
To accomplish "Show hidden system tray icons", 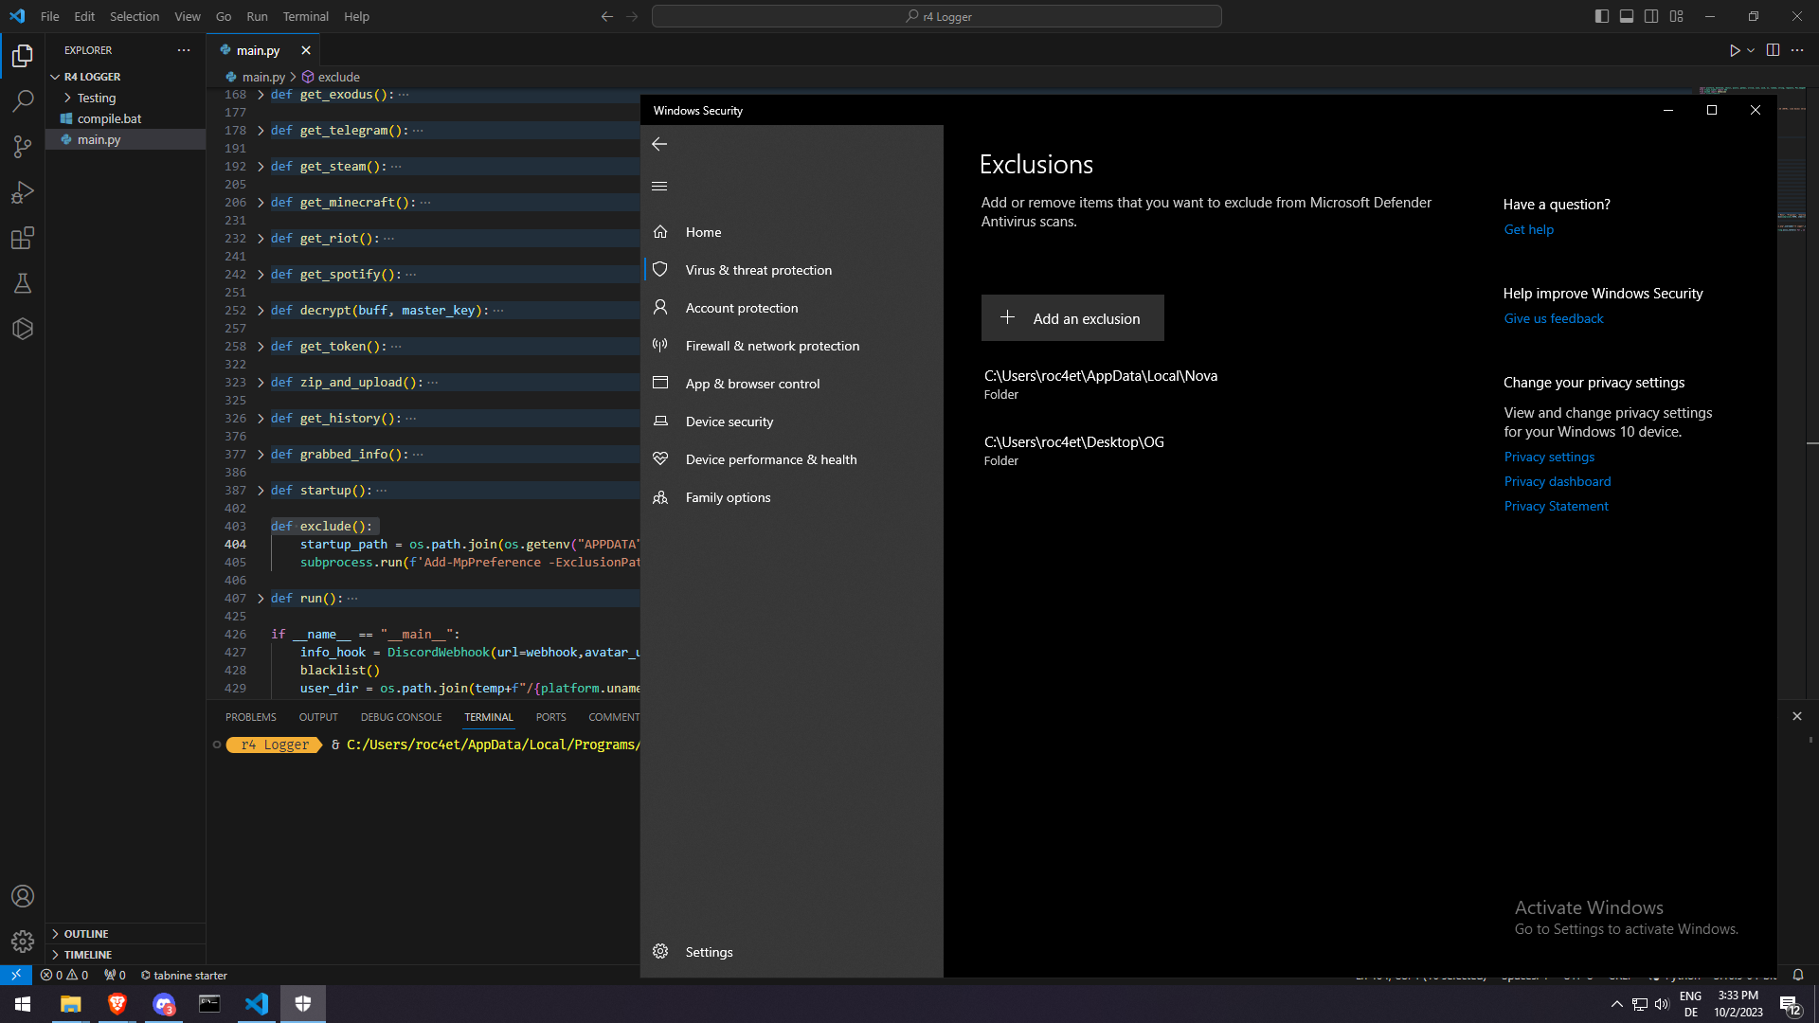I will pyautogui.click(x=1616, y=1004).
